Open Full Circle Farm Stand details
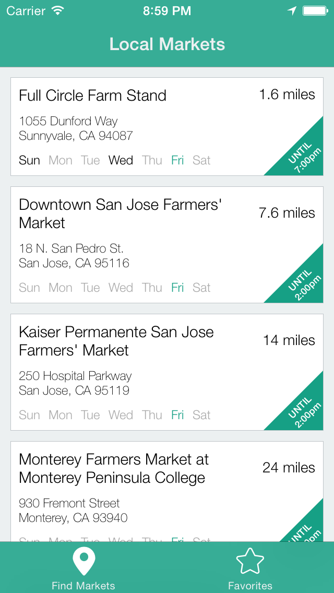 coord(92,96)
